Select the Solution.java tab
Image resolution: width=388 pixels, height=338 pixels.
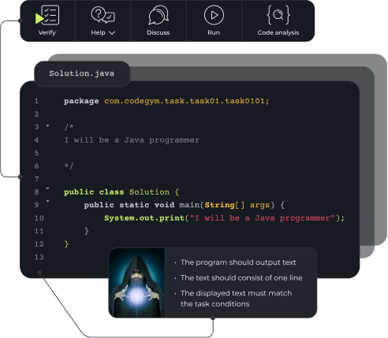click(x=82, y=73)
